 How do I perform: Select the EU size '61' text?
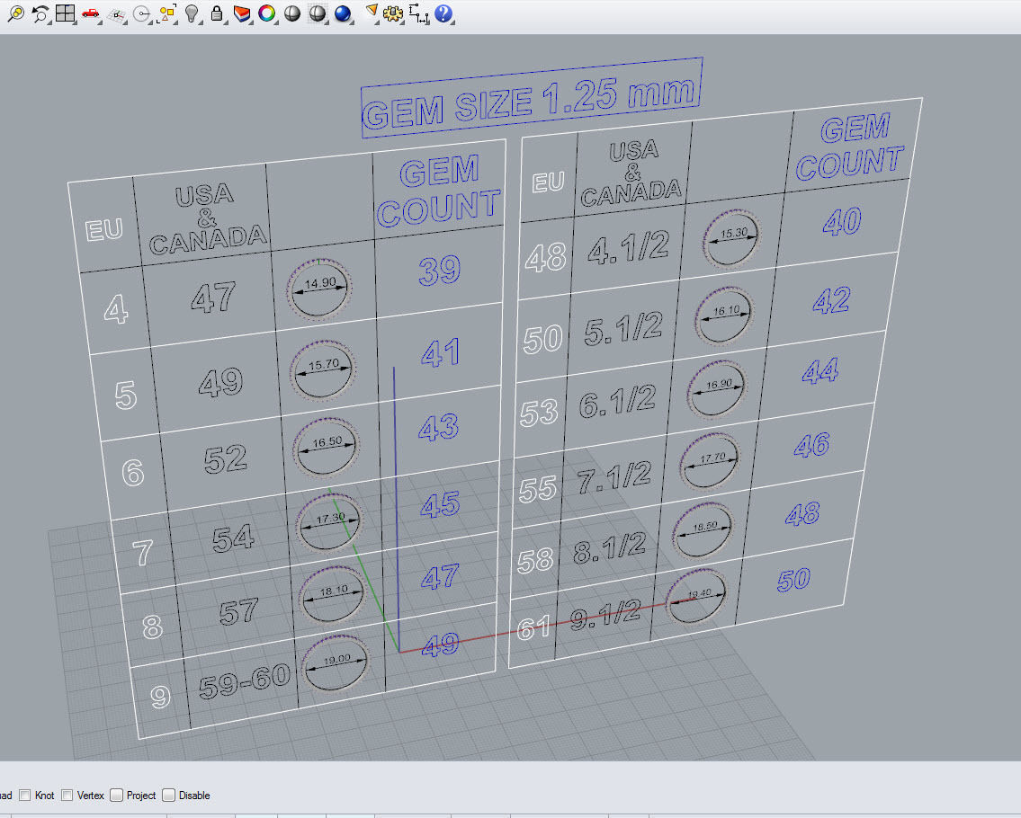pyautogui.click(x=533, y=628)
